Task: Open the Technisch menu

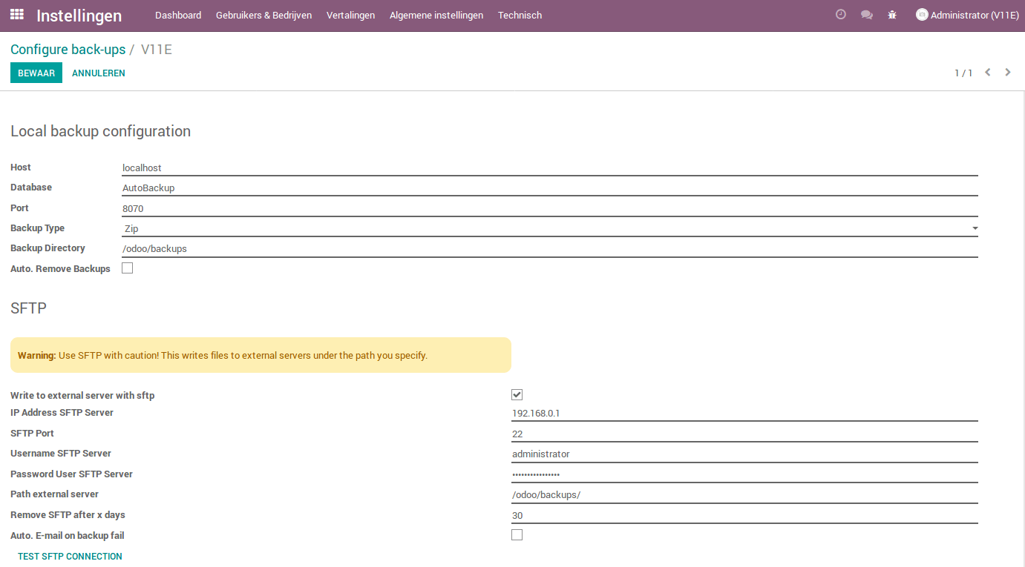Action: (520, 15)
